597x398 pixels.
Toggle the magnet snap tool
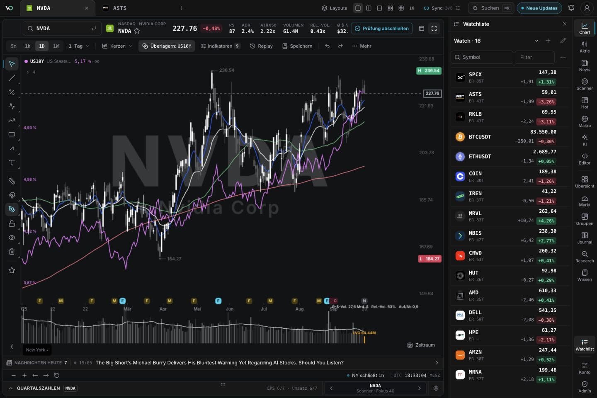12,195
